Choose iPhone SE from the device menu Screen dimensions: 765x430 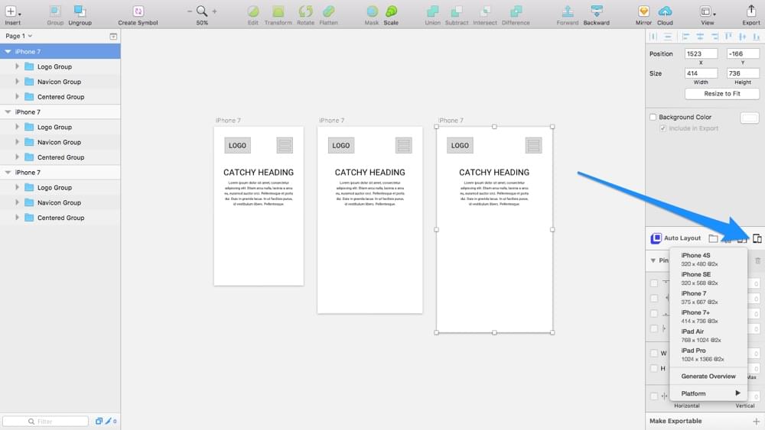click(x=696, y=278)
